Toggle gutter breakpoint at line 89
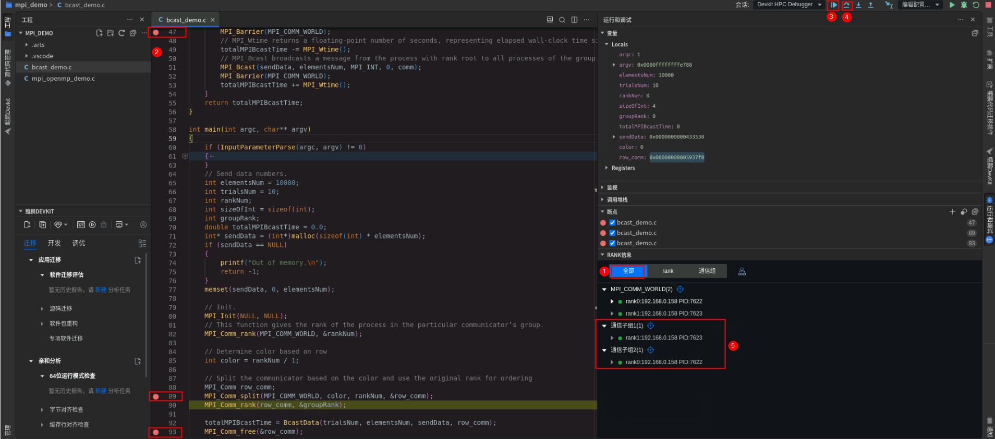The height and width of the screenshot is (439, 995). 155,396
